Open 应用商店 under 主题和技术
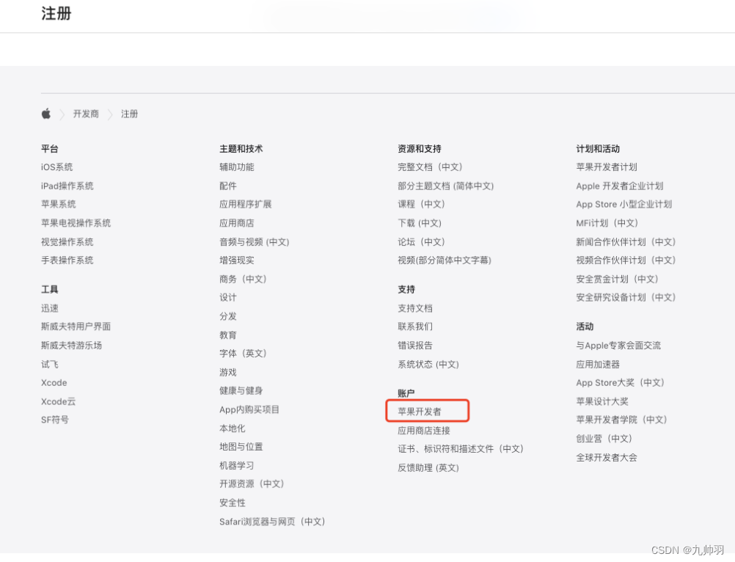Image resolution: width=735 pixels, height=562 pixels. pyautogui.click(x=237, y=223)
